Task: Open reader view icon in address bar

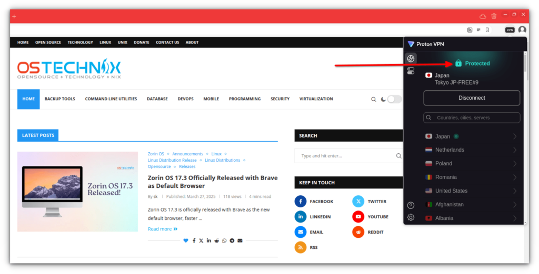Action: (x=478, y=30)
